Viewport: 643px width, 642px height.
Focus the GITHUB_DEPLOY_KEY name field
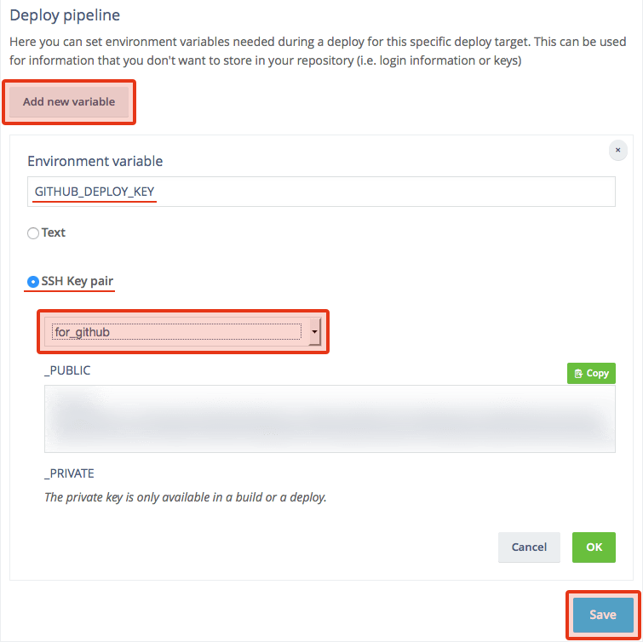320,192
